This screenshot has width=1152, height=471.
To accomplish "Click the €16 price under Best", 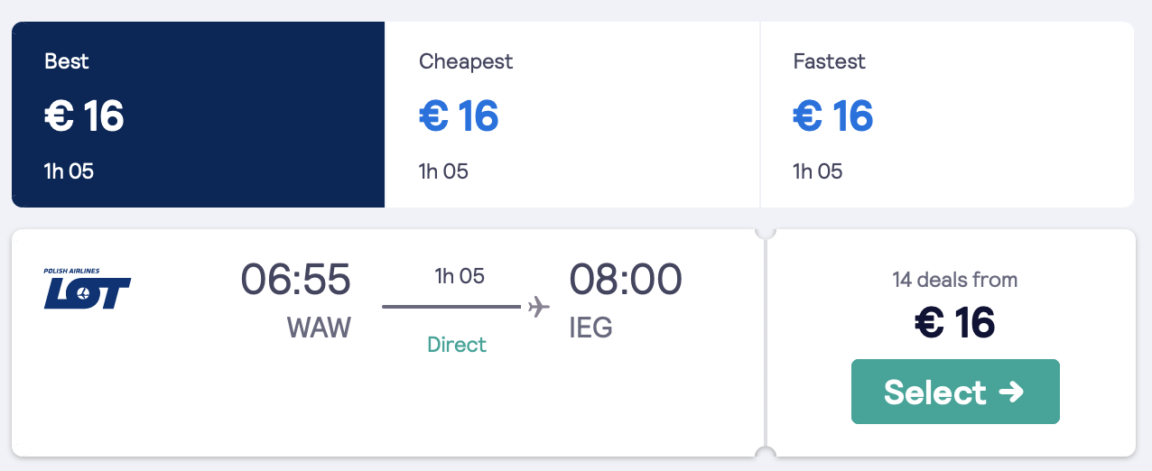I will 84,115.
